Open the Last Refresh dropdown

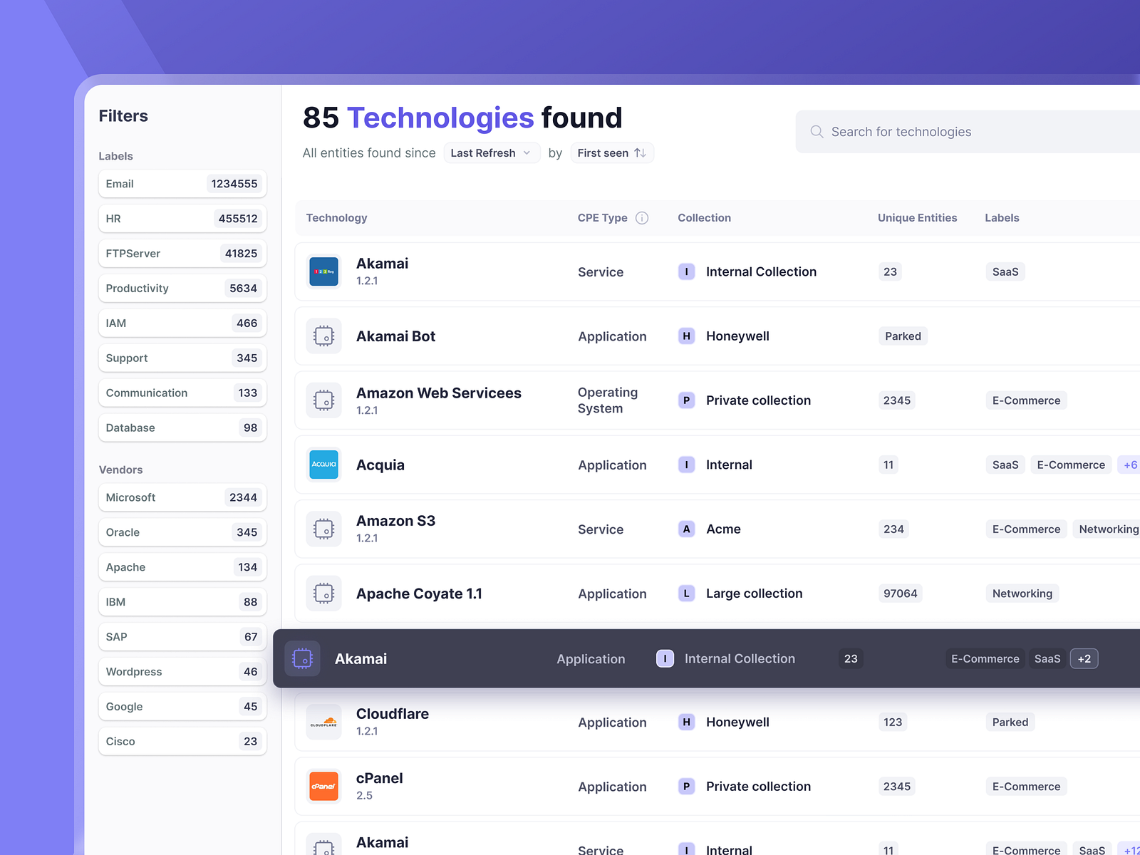[491, 152]
